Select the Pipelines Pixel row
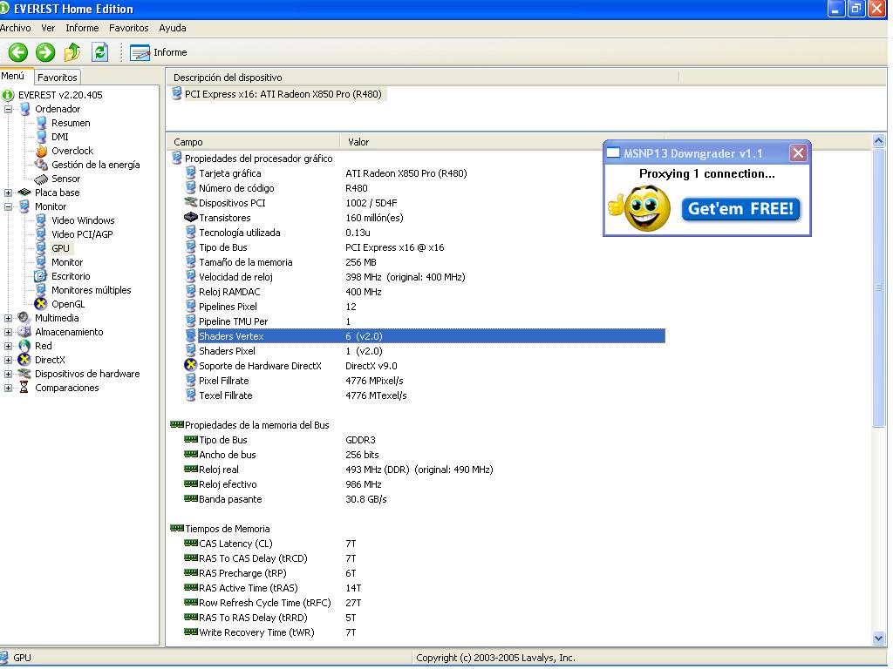Viewport: 893px width, 669px height. pos(425,307)
